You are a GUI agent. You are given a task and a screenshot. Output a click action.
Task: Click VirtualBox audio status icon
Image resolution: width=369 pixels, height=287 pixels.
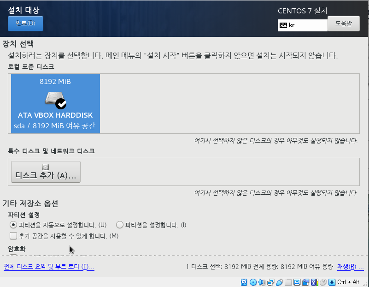(x=262, y=282)
